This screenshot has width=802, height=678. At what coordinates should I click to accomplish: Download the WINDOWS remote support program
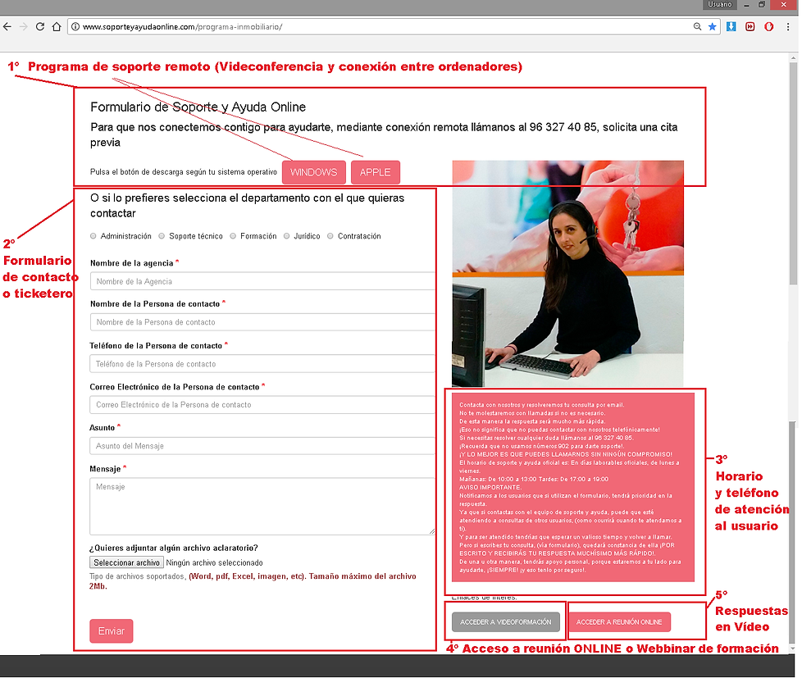pos(313,172)
